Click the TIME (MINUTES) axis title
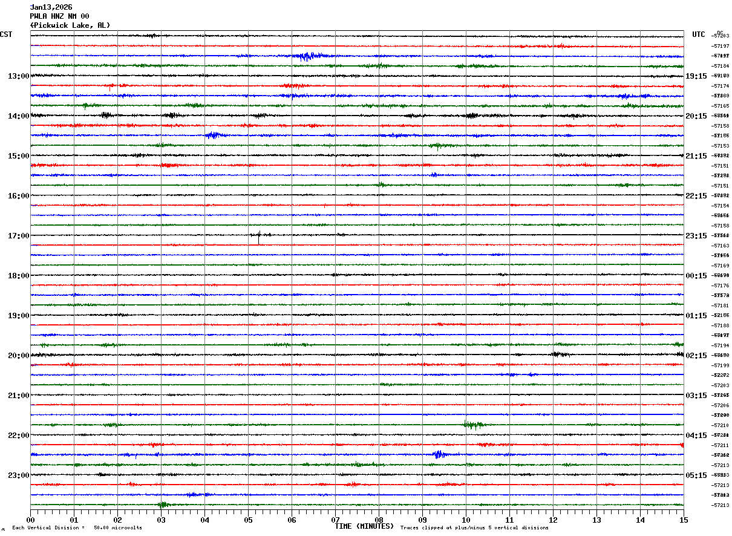 click(364, 526)
